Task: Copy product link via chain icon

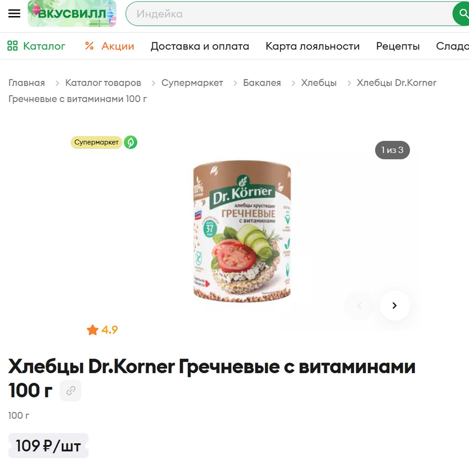Action: point(71,391)
